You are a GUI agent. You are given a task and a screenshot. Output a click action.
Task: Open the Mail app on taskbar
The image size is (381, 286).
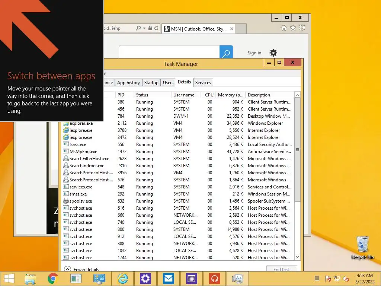pyautogui.click(x=169, y=279)
